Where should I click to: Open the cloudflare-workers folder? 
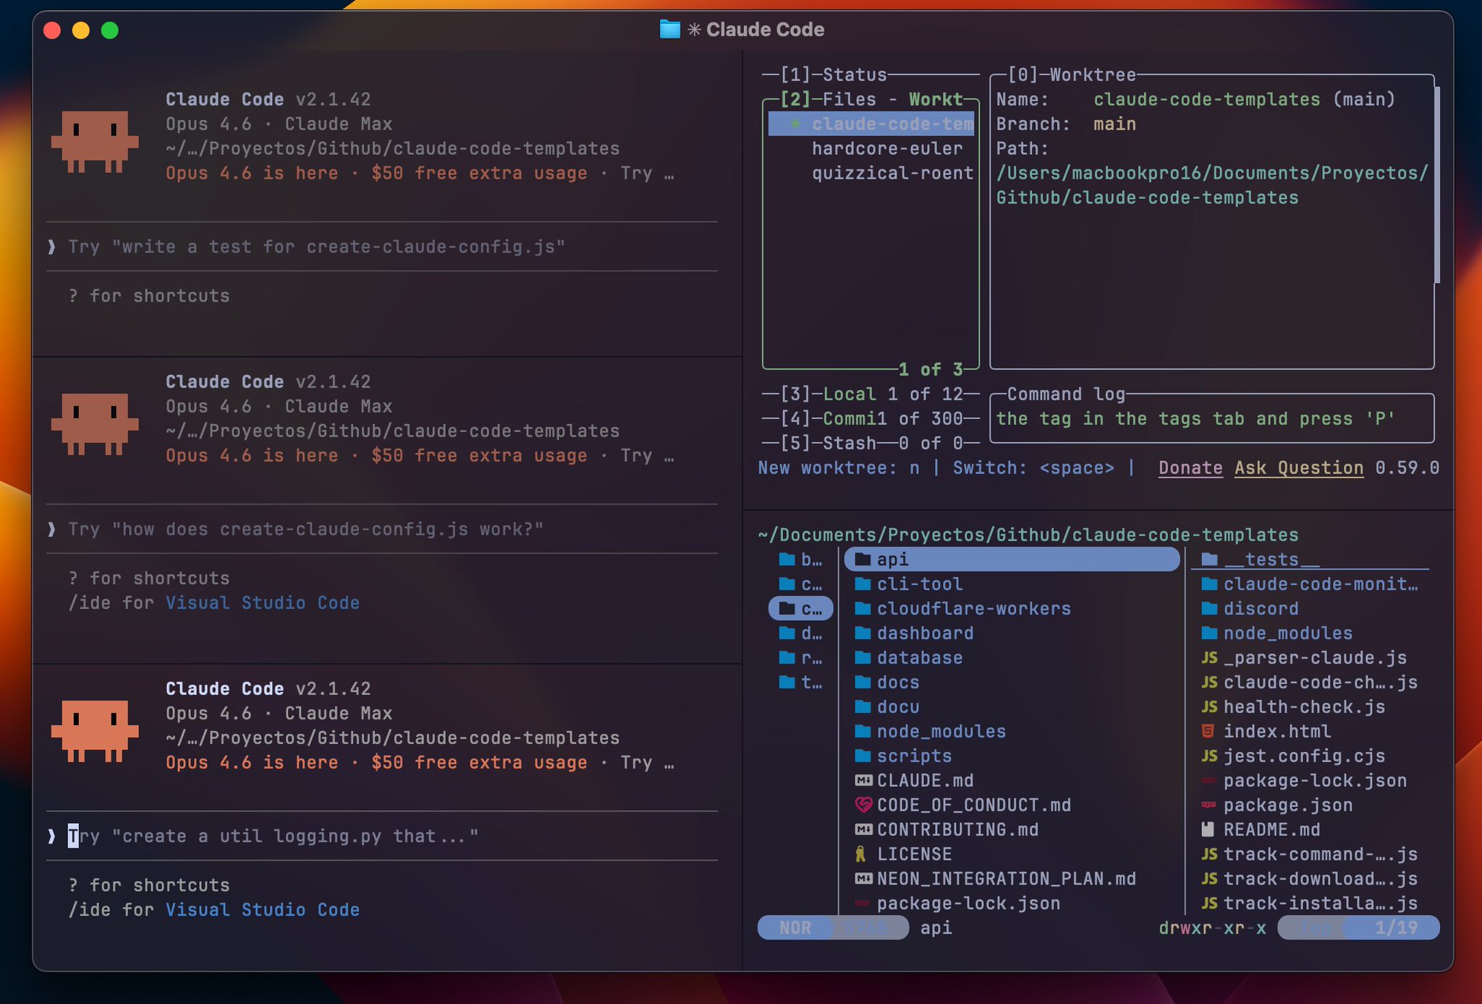click(x=973, y=609)
